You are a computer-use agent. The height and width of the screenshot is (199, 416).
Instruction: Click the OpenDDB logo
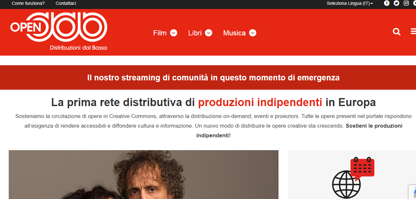coord(59,31)
